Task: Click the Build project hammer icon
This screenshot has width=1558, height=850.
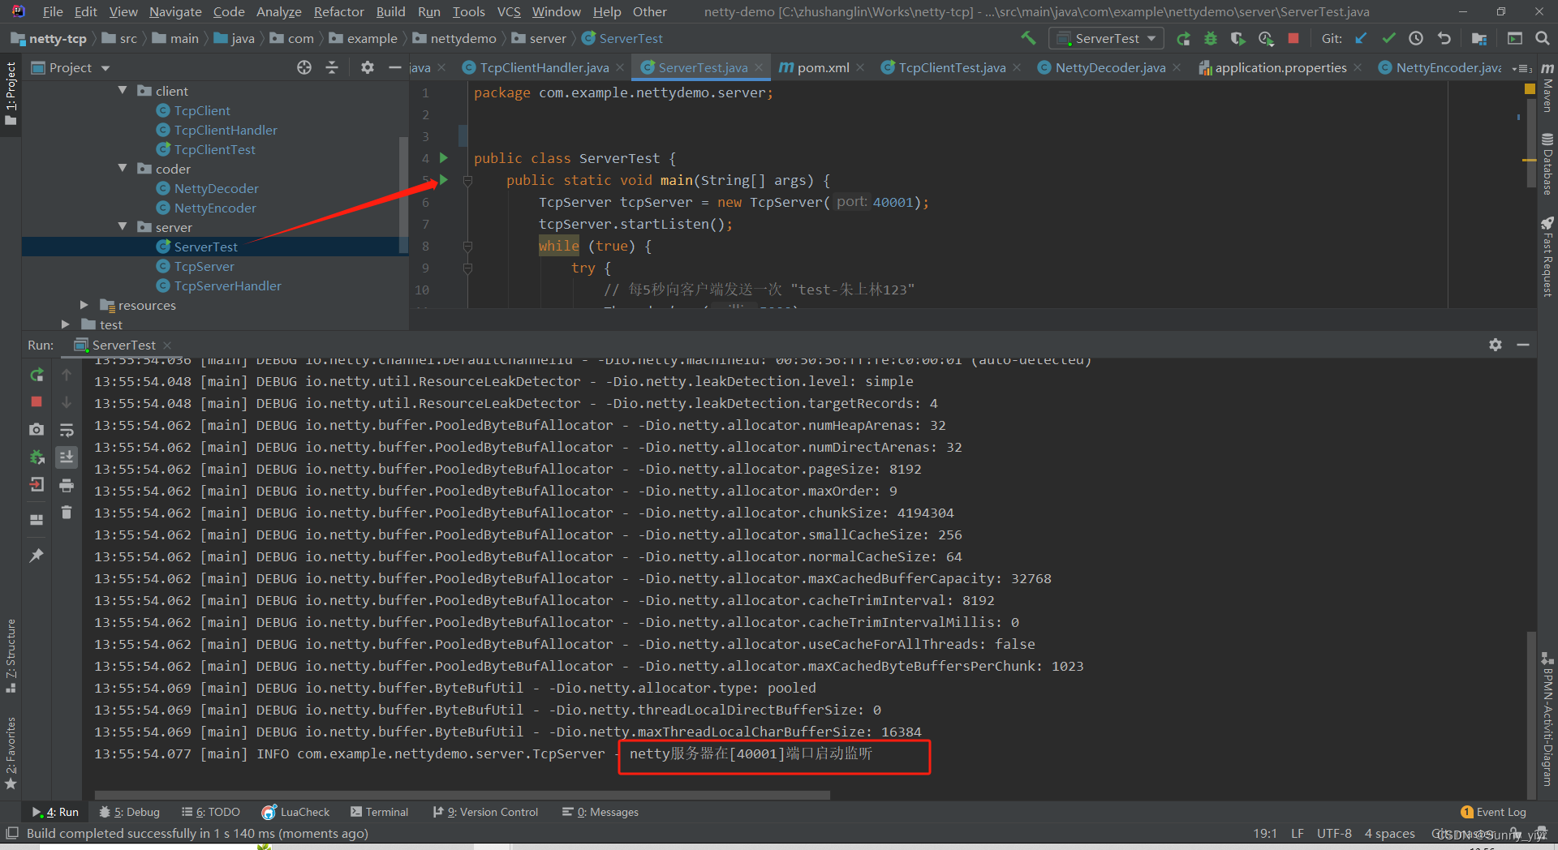Action: pyautogui.click(x=1028, y=38)
